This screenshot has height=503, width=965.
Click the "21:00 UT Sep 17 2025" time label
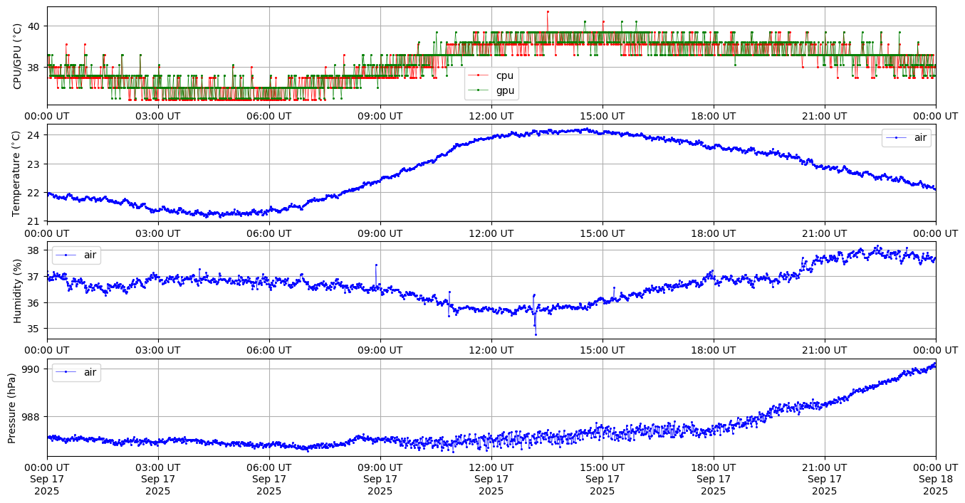point(825,479)
